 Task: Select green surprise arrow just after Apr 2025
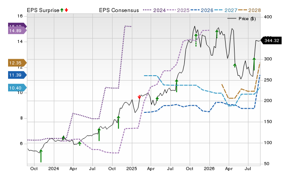[x=157, y=99]
